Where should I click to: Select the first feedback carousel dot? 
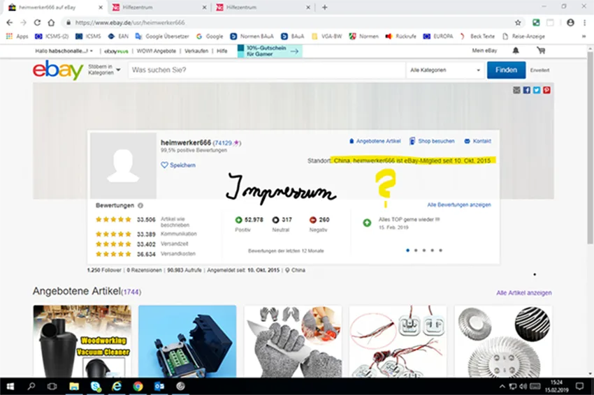[x=407, y=251]
